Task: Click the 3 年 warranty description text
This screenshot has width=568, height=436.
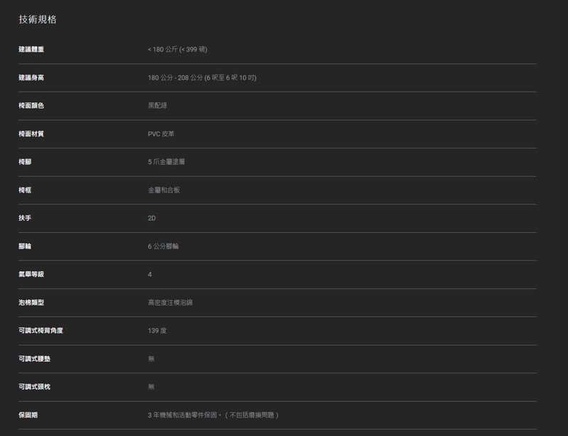Action: pos(213,415)
